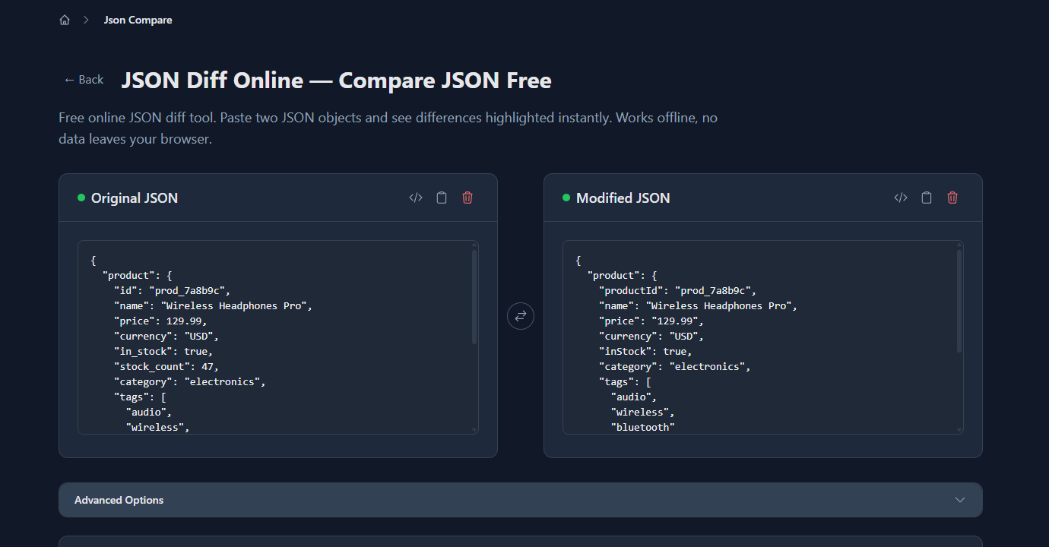Viewport: 1049px width, 547px height.
Task: Click the Original JSON panel header
Action: (134, 198)
